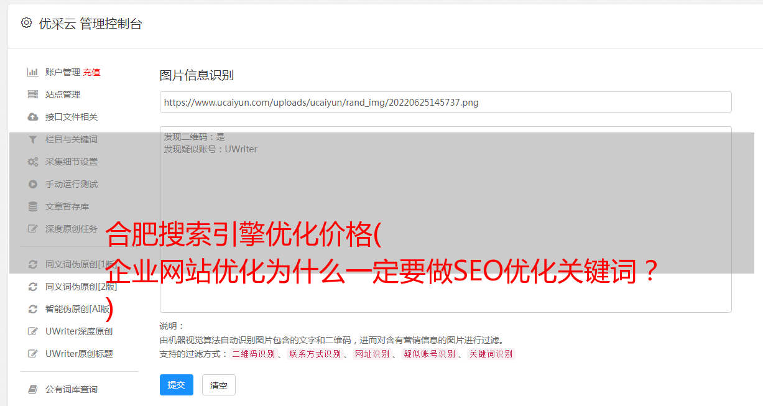Click the filter icon beside 栏目与关键词
Viewport: 763px width, 406px height.
pos(33,139)
